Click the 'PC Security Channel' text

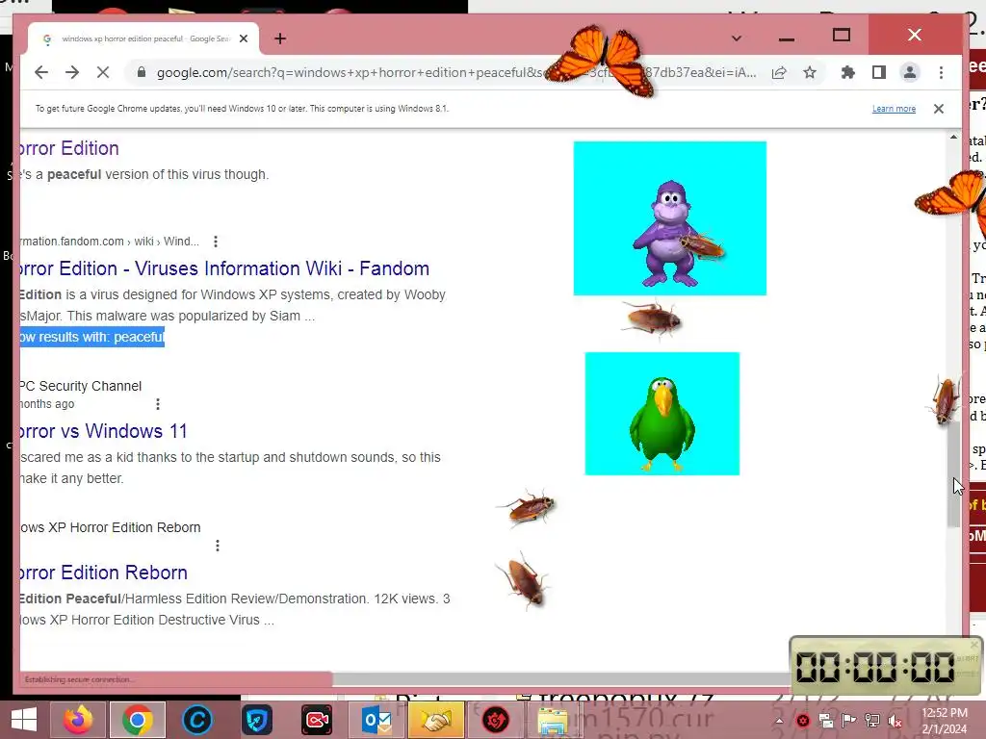pyautogui.click(x=81, y=386)
